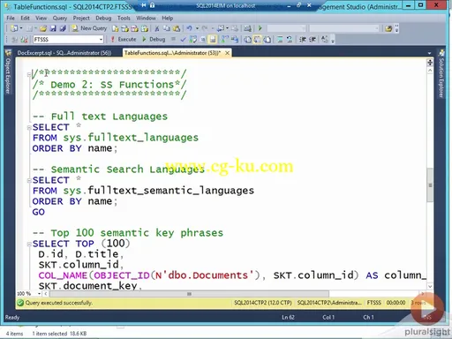Screen dimensions: 452x339
Task: Display Estimated Execution Plan icon
Action: pyautogui.click(x=193, y=39)
